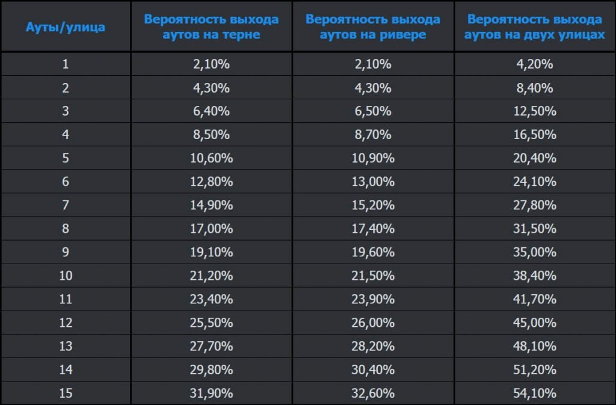Click the 26,00% river cell
This screenshot has height=405, width=616.
373,323
